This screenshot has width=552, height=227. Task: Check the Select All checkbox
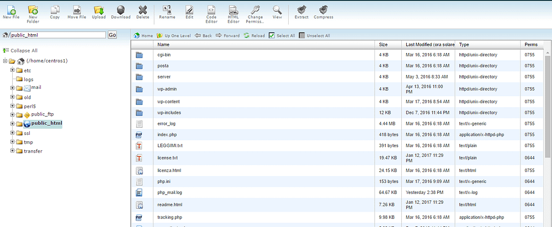coord(272,35)
